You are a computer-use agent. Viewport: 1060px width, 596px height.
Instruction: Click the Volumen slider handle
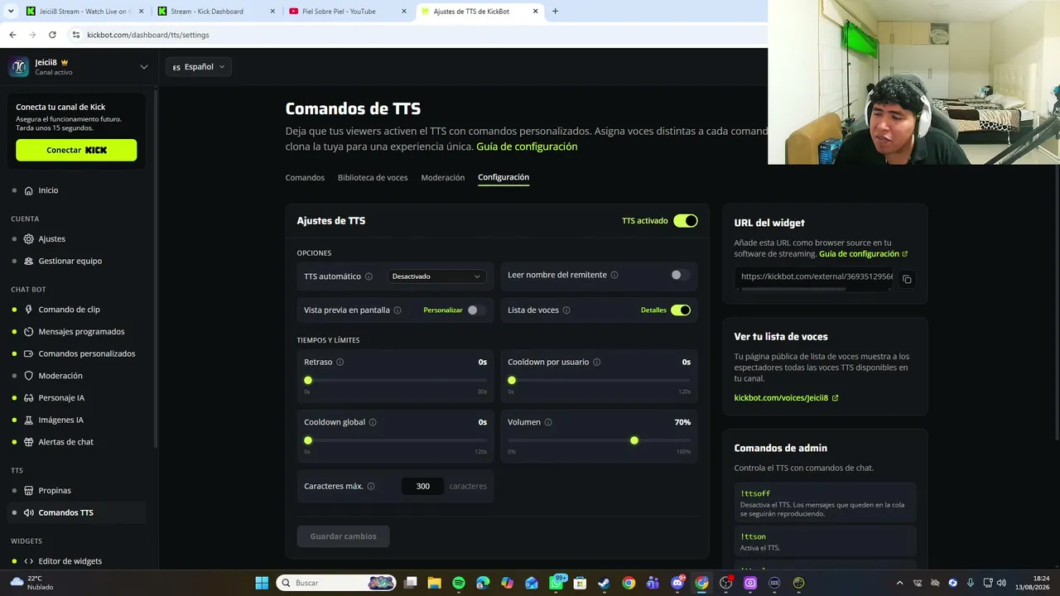point(634,440)
